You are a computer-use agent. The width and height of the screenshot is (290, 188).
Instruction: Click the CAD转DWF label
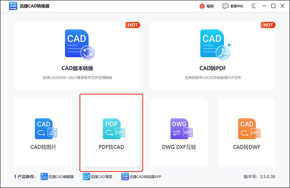247,147
